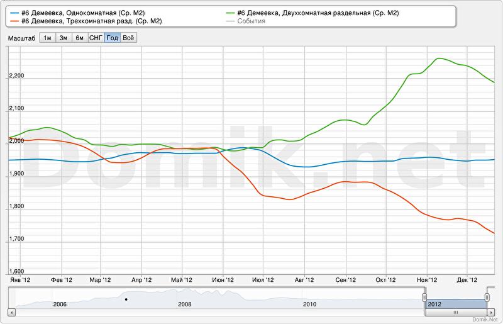Choose the СНГ range button

(96, 38)
